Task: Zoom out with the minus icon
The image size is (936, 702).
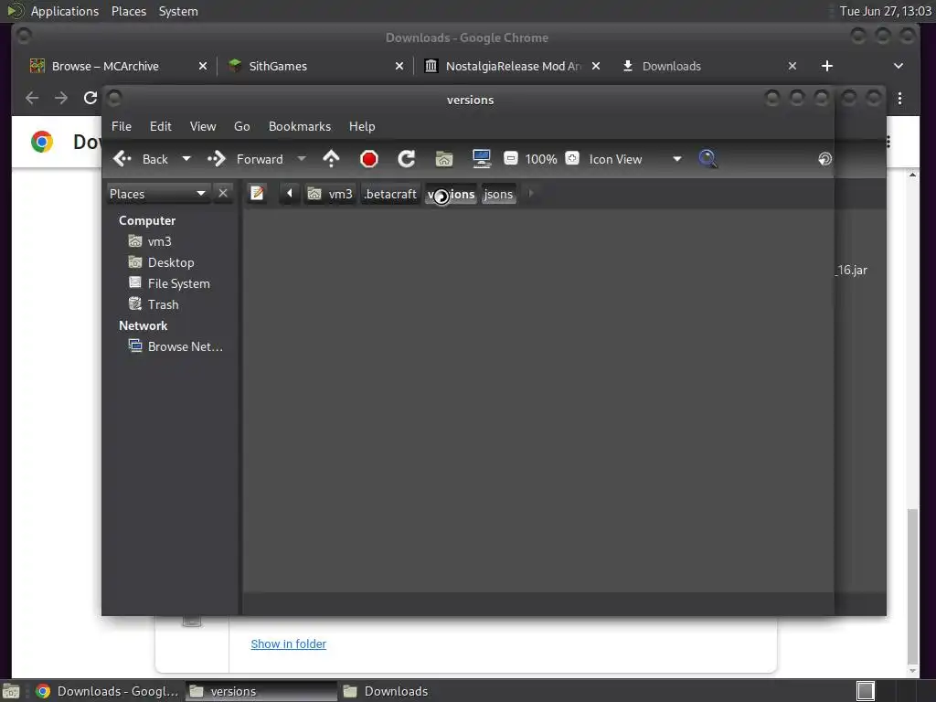Action: (510, 158)
